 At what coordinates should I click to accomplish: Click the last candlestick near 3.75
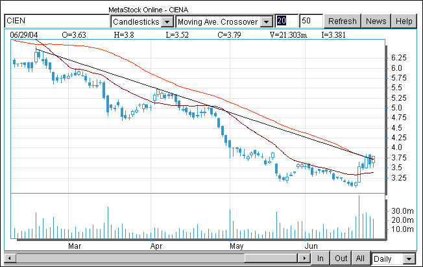(373, 160)
